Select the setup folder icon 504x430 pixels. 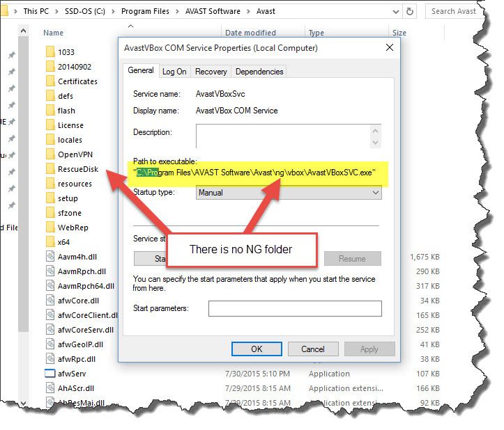pos(50,198)
